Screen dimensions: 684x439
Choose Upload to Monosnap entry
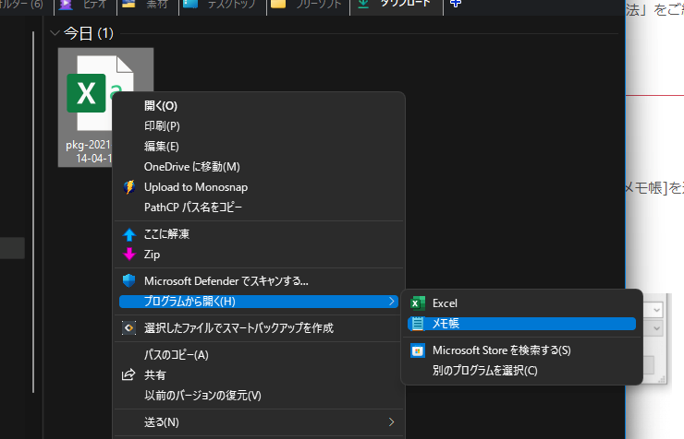point(196,187)
